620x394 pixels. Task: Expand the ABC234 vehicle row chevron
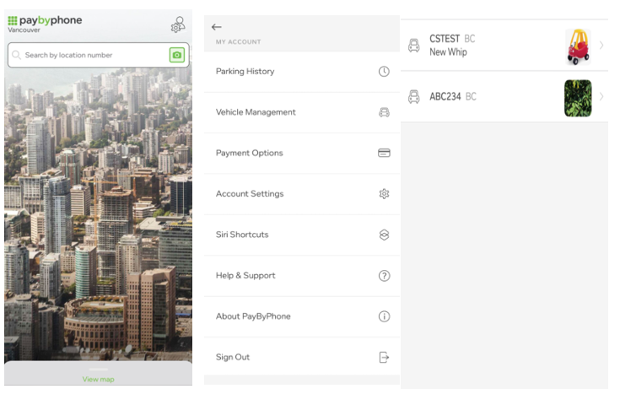click(x=601, y=96)
